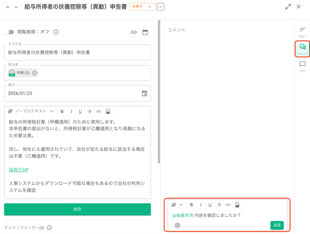Toggle strikethrough in comment editor
Viewport: 310px width, 234px height.
[x=219, y=205]
